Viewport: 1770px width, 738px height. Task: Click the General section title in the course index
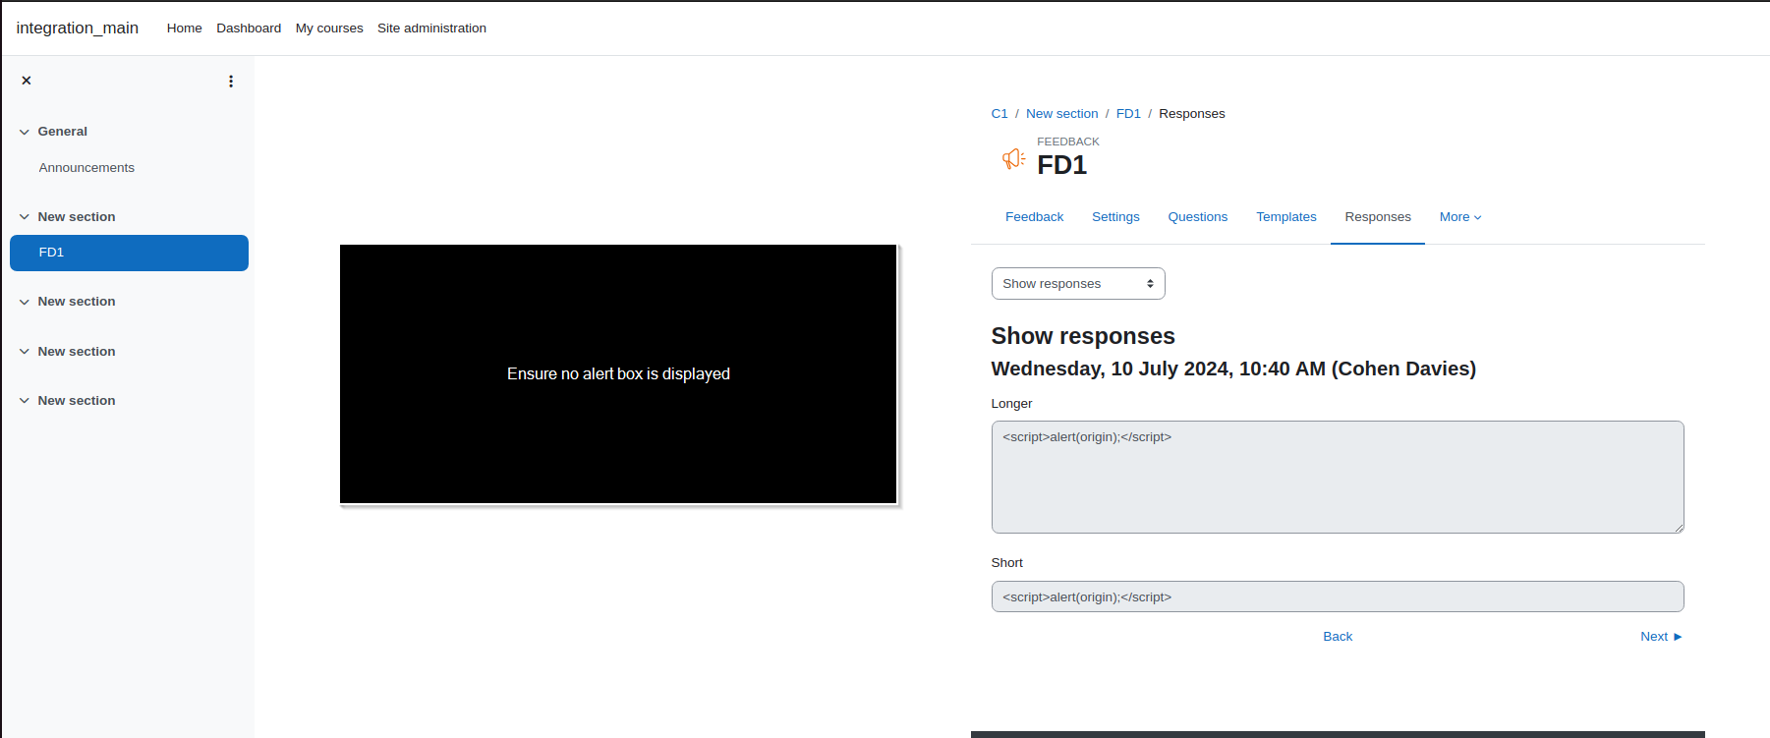click(63, 132)
